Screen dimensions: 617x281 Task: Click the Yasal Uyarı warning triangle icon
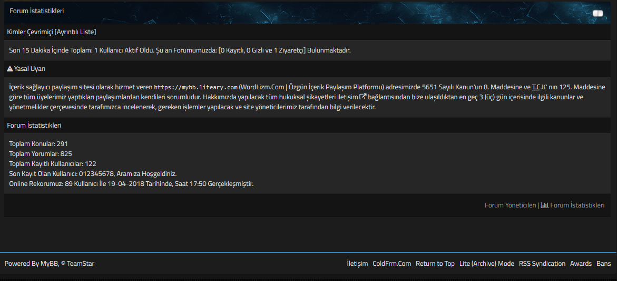pyautogui.click(x=10, y=69)
